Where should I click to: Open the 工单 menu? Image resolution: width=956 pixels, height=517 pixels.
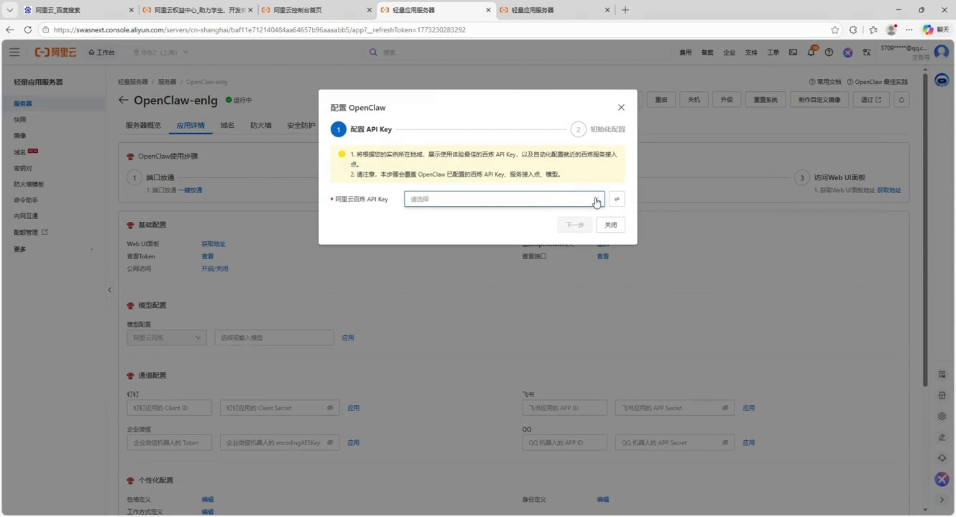tap(773, 52)
